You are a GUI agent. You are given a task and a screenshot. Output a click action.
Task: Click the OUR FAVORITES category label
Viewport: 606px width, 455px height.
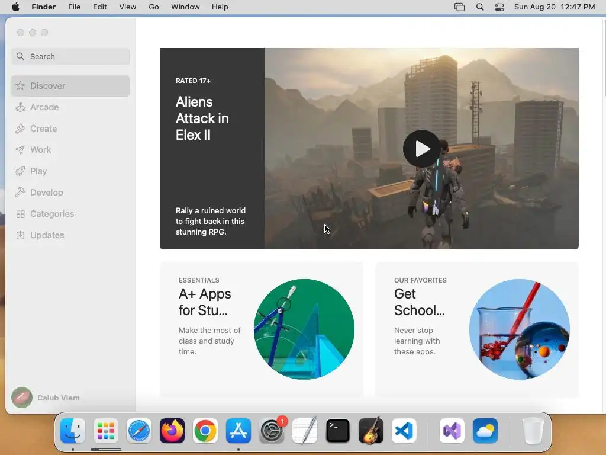click(420, 280)
